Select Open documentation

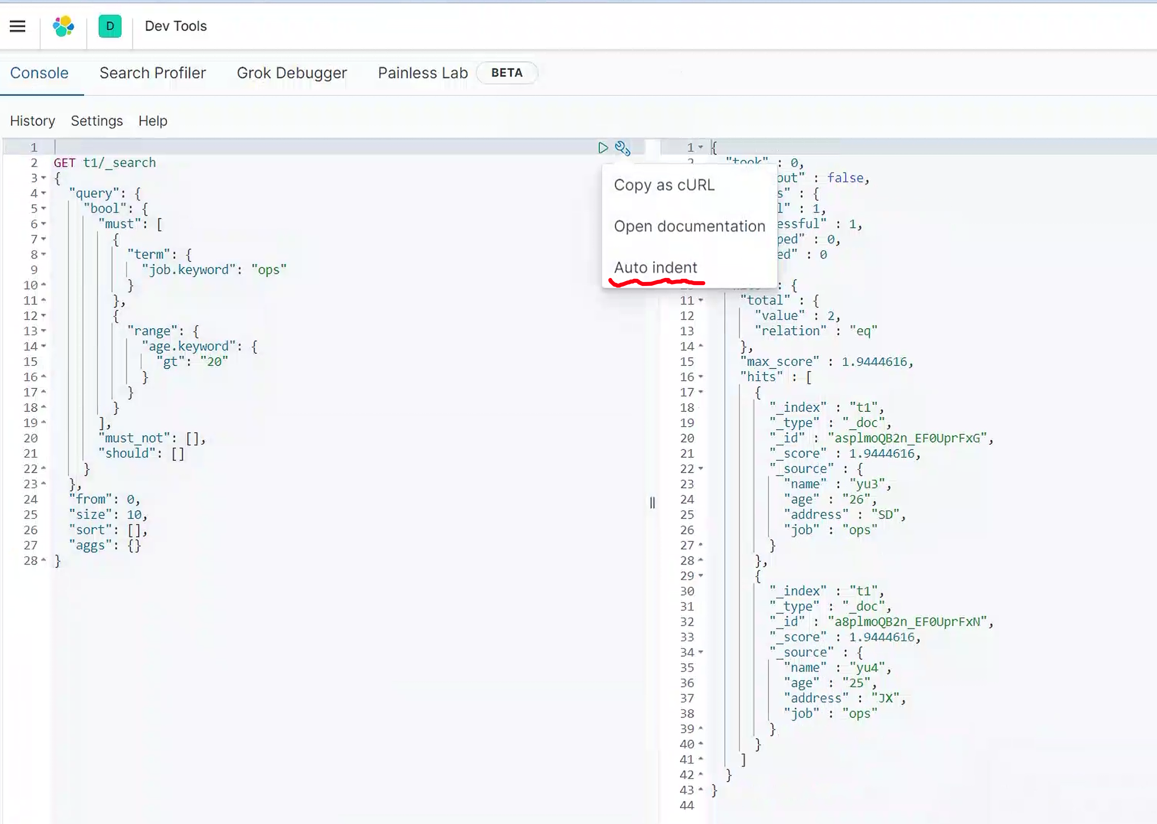click(x=689, y=226)
